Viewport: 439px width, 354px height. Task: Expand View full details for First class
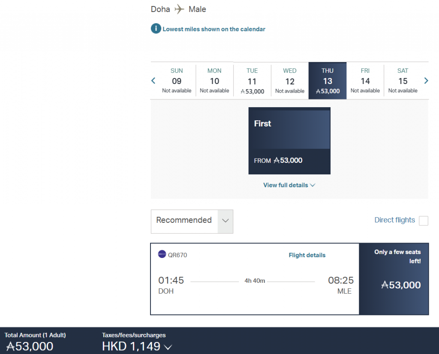tap(289, 185)
